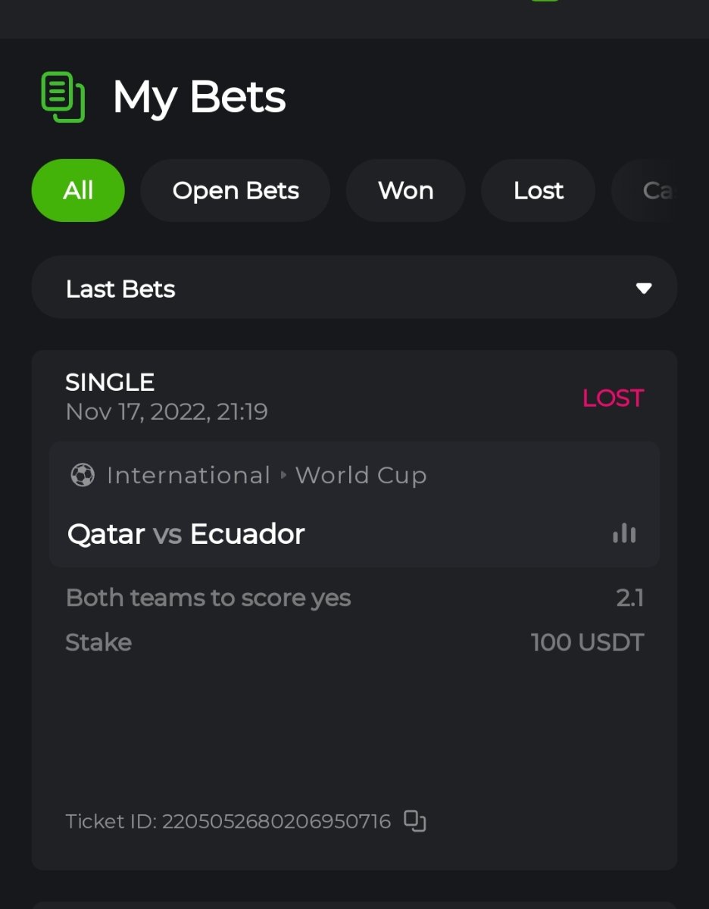709x909 pixels.
Task: Click the LOST status label
Action: pos(612,398)
